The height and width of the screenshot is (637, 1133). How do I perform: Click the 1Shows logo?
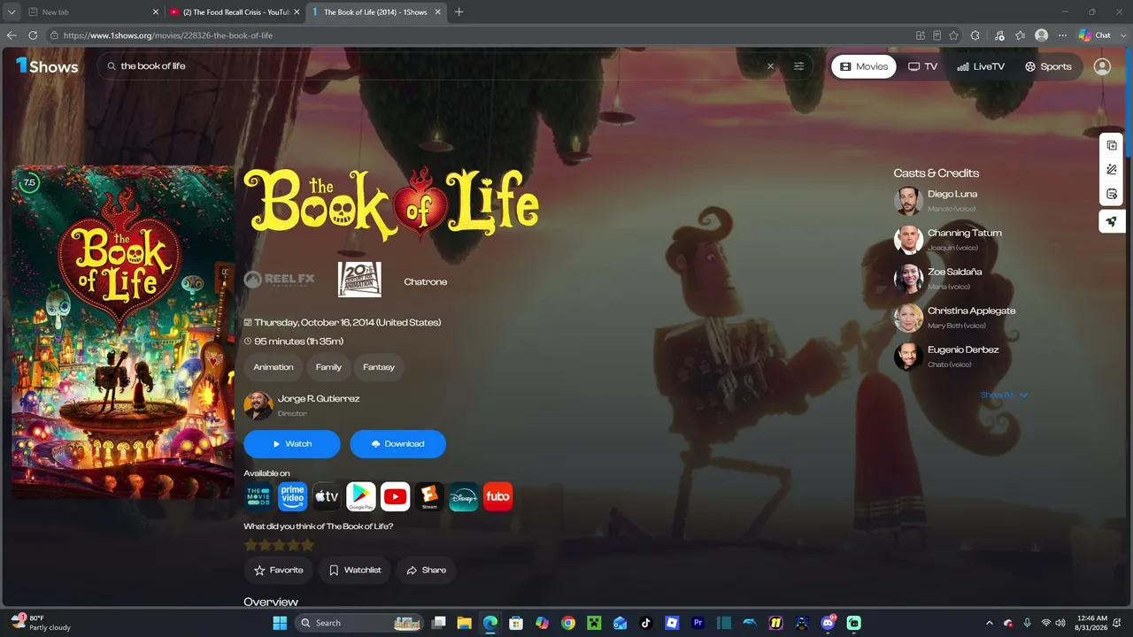pyautogui.click(x=47, y=66)
